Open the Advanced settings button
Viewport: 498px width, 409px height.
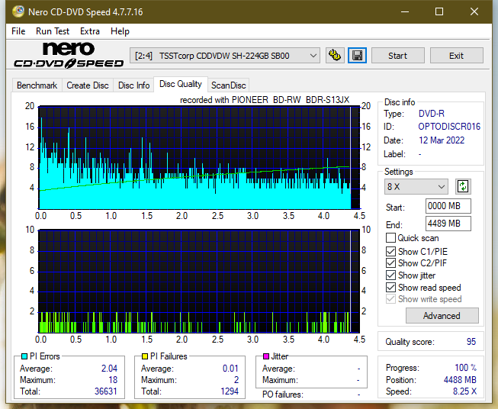pyautogui.click(x=442, y=316)
